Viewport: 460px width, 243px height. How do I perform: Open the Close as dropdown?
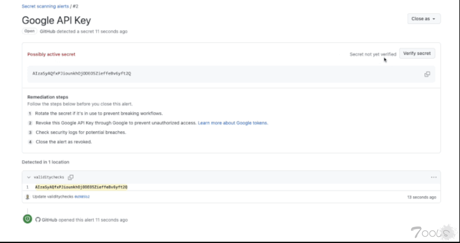[x=424, y=19]
